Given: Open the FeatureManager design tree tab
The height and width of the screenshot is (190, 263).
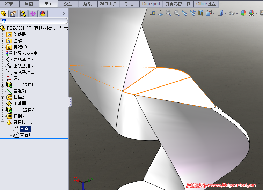Looking at the screenshot, I should click(4, 14).
